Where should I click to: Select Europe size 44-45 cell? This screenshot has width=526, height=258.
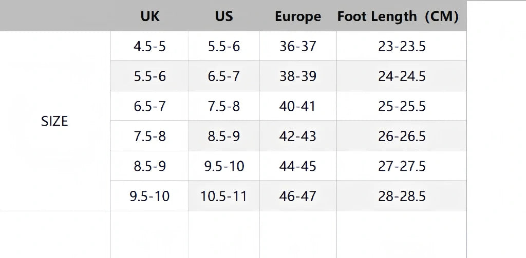pos(298,166)
